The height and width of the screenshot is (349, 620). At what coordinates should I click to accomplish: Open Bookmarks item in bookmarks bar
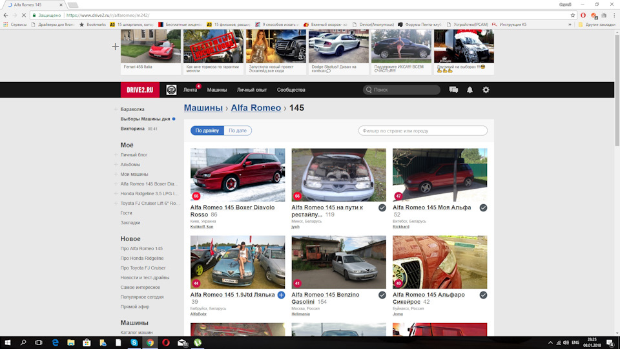click(x=92, y=25)
